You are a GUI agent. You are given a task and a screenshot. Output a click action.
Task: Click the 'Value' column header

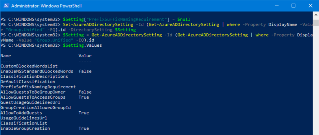coord(85,56)
